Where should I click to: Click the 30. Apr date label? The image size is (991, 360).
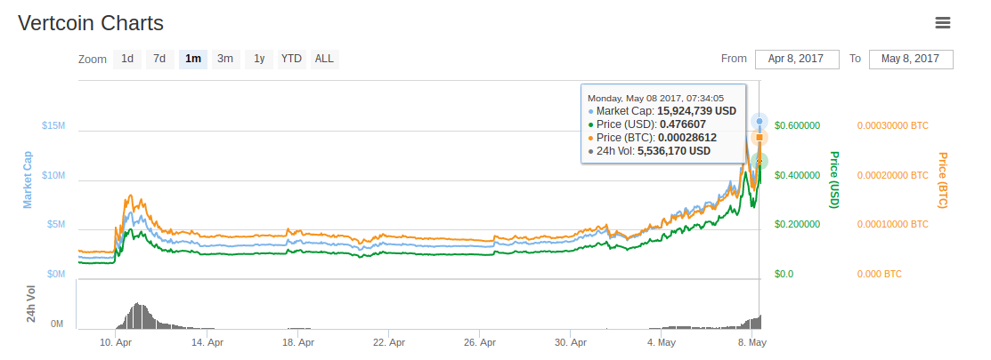click(x=571, y=343)
